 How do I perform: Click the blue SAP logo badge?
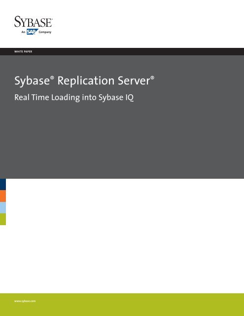pos(32,32)
